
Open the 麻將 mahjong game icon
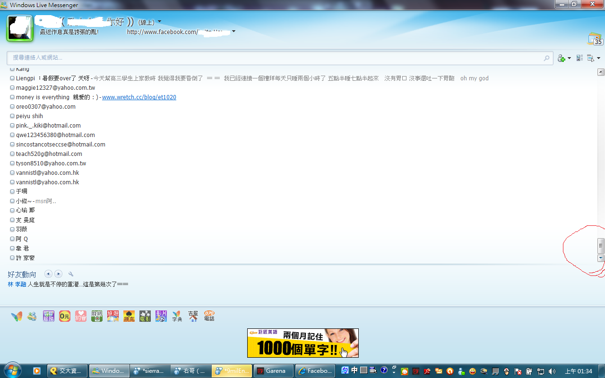click(x=96, y=316)
